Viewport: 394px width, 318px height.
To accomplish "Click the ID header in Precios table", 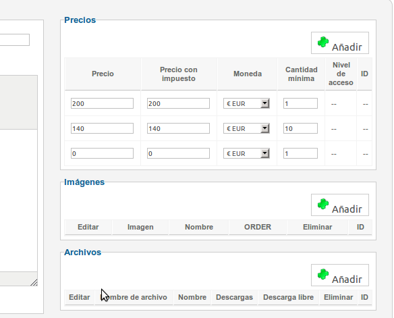I will coord(364,74).
